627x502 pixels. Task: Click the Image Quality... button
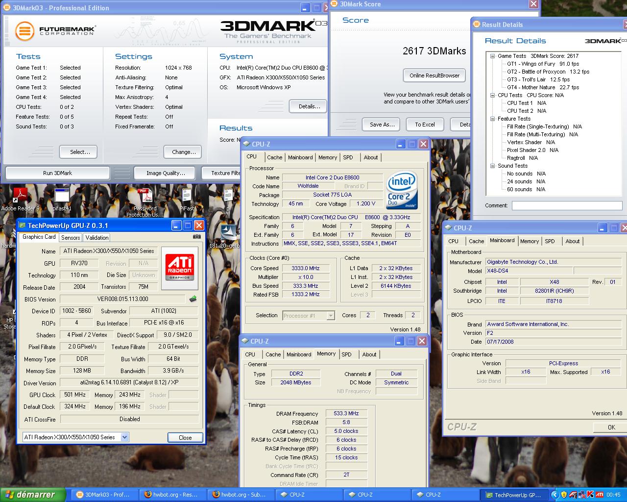point(166,173)
